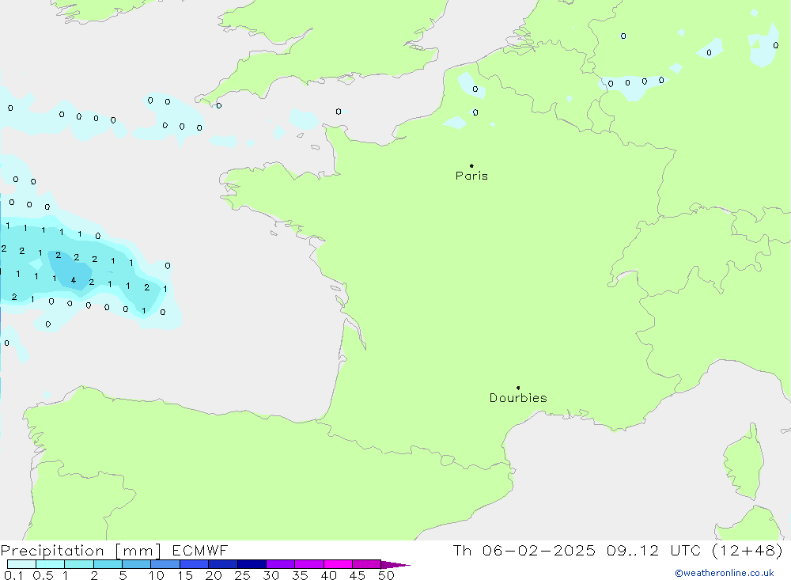Pick the 0.1–0.5 mm legend color
Viewport: 791px width, 580px height.
pos(21,564)
